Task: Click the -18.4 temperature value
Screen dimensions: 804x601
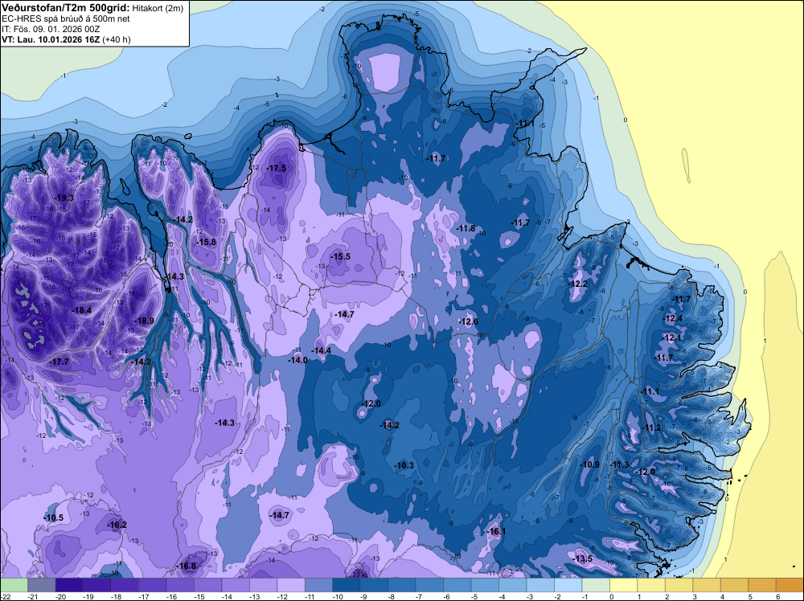Action: (81, 310)
